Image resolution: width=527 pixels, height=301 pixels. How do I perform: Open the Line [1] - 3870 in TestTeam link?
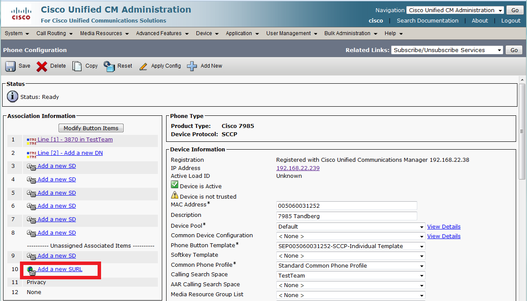(x=75, y=140)
